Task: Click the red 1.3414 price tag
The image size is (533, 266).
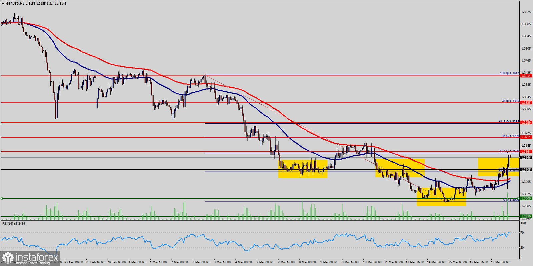Action: point(526,76)
